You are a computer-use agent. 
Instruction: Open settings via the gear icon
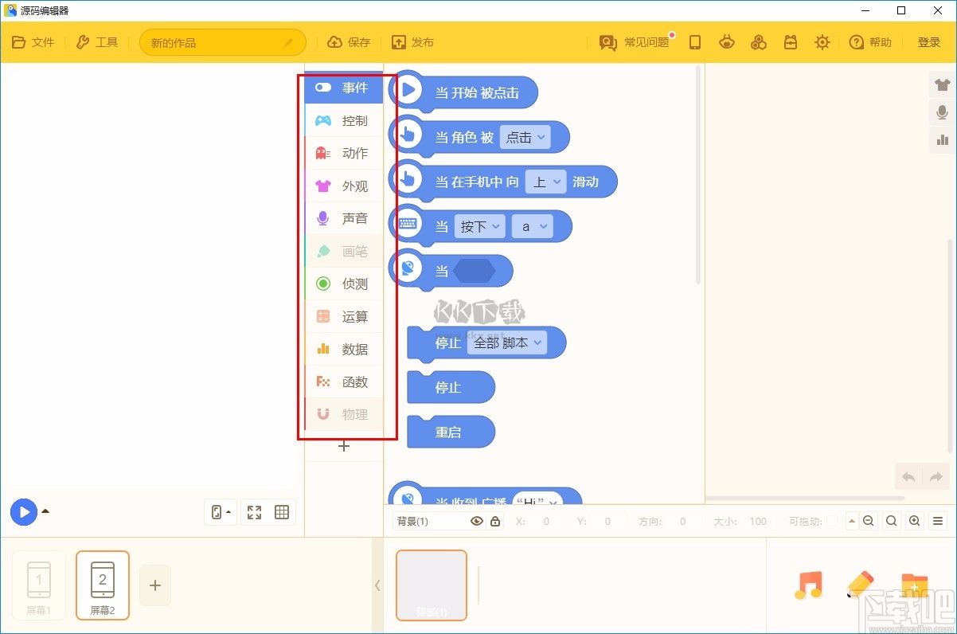(x=822, y=42)
